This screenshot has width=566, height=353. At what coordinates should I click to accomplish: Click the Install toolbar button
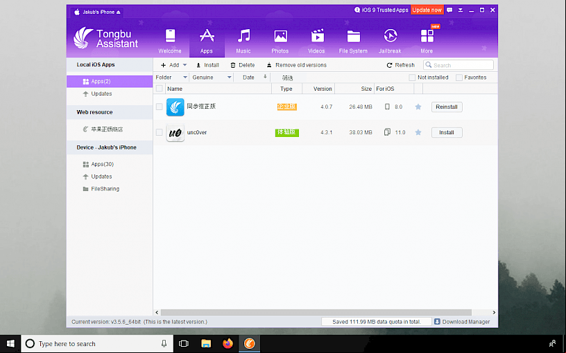[x=207, y=65]
